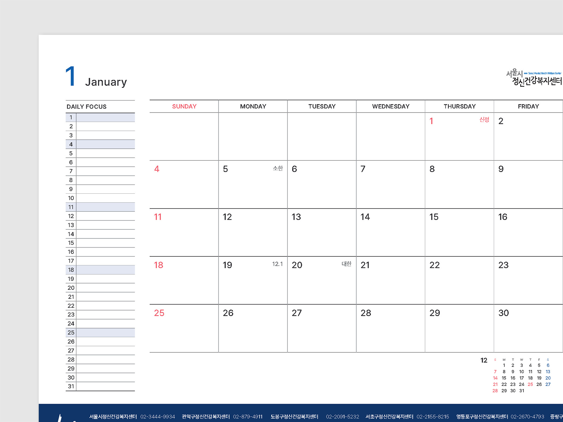Select Thursday the 22nd in the calendar grid

(435, 265)
